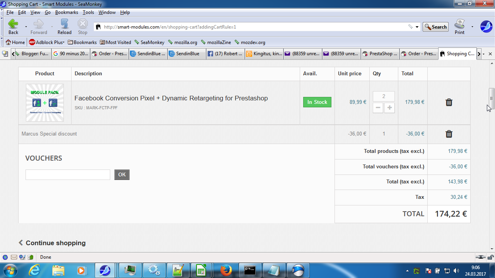
Task: Click the quantity input field showing 2
Action: (x=384, y=97)
